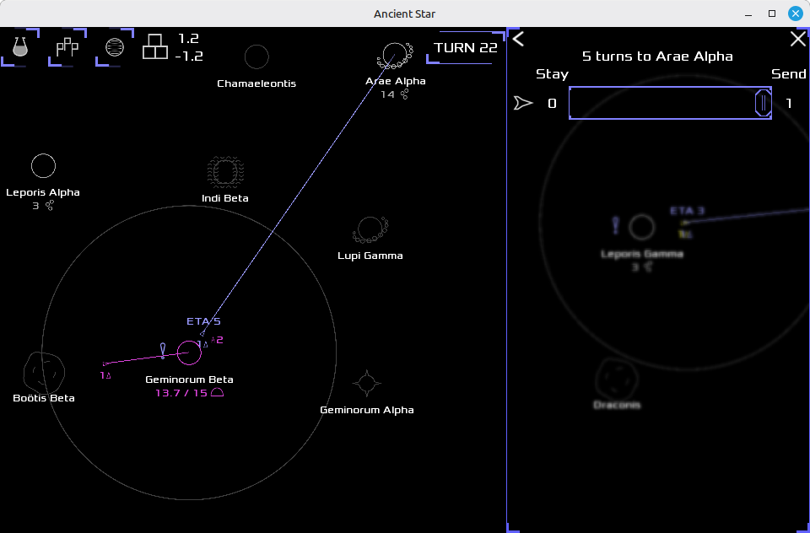Viewport: 810px width, 533px height.
Task: Select the Indi Beta star
Action: tap(224, 173)
